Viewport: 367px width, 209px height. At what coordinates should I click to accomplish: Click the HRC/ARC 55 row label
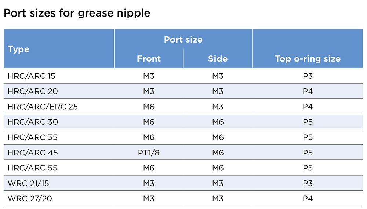coord(33,168)
